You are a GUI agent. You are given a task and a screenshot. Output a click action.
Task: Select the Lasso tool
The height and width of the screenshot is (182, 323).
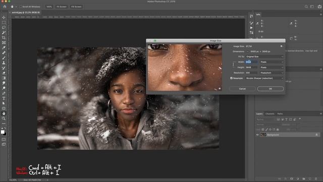4,27
